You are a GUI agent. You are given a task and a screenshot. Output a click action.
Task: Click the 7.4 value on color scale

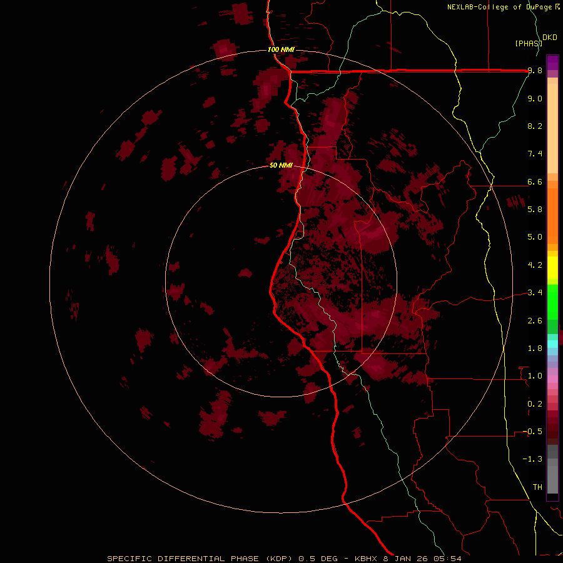[535, 154]
